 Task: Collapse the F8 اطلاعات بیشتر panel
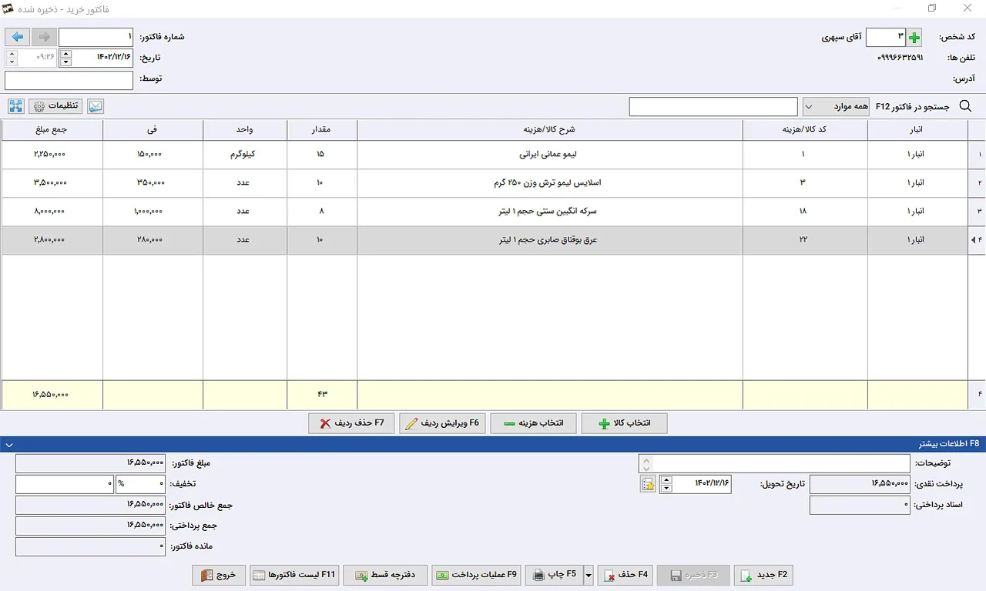point(8,444)
